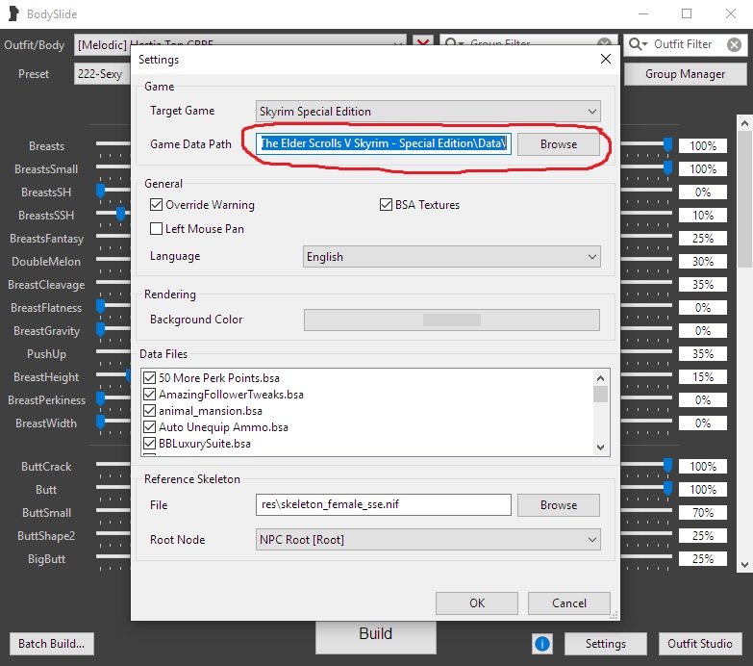753x666 pixels.
Task: Clear the Outfit Filter with its X icon
Action: [734, 44]
